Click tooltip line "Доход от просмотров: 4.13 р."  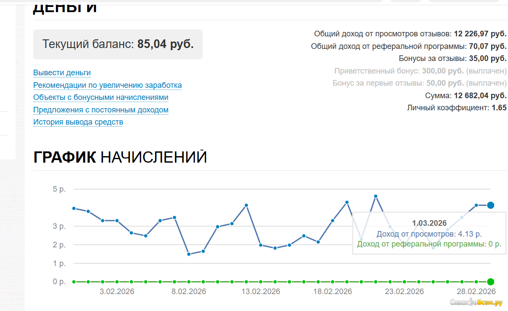click(429, 234)
